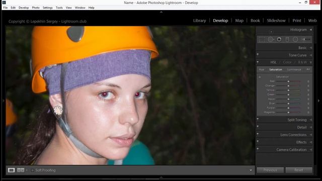Screen dimensions: 322x181
Task: Click the Previous button
Action: (x=270, y=170)
